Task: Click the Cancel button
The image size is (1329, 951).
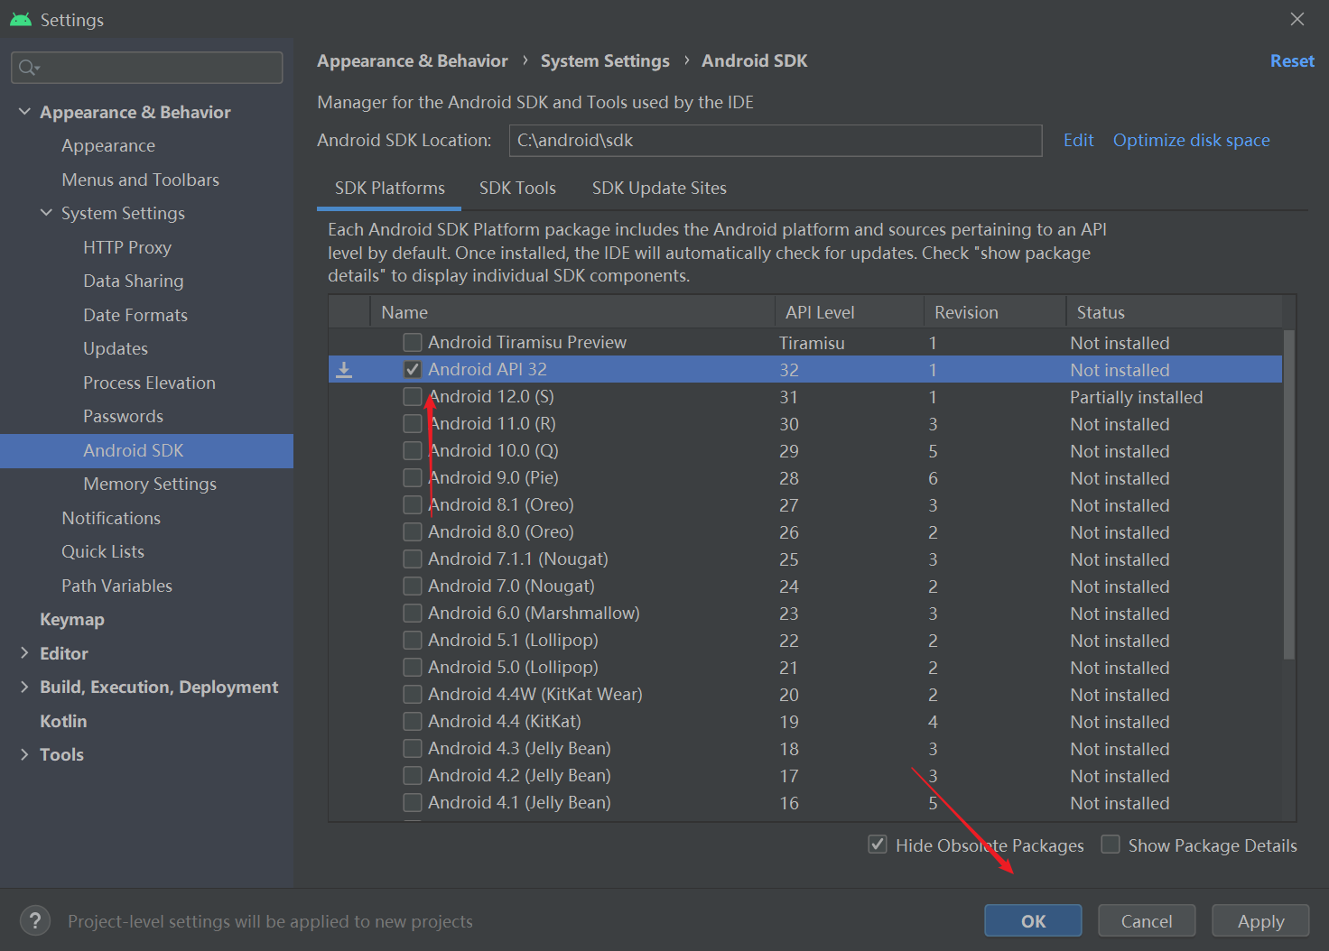Action: (1147, 920)
